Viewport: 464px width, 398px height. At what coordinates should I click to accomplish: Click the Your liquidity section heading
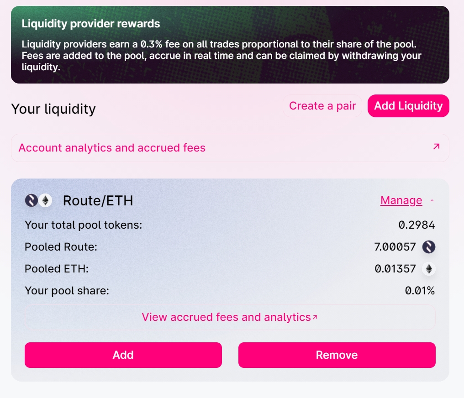coord(53,109)
